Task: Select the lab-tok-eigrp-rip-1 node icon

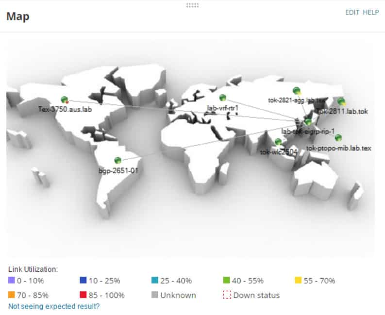Action: (308, 122)
